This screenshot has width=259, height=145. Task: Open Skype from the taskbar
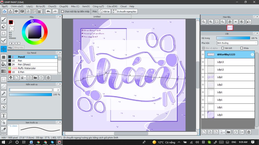click(x=52, y=142)
